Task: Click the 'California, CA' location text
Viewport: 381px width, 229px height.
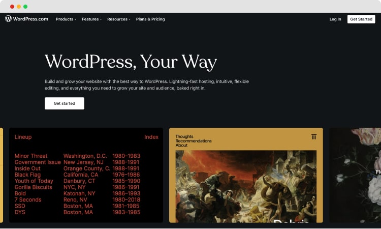Action: coord(81,175)
